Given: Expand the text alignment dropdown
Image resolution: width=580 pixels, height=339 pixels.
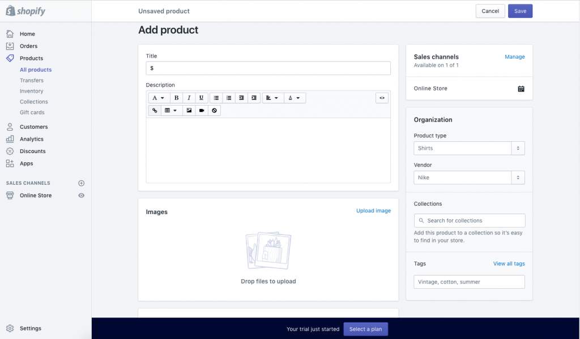Looking at the screenshot, I should pyautogui.click(x=272, y=98).
